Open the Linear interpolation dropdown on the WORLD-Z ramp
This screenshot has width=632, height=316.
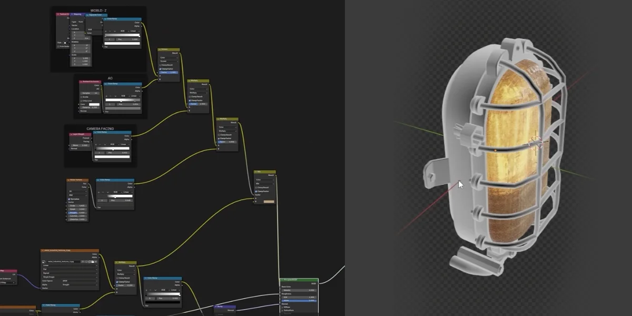(x=133, y=31)
